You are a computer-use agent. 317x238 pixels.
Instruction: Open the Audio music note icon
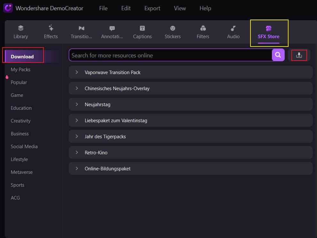coord(233,28)
